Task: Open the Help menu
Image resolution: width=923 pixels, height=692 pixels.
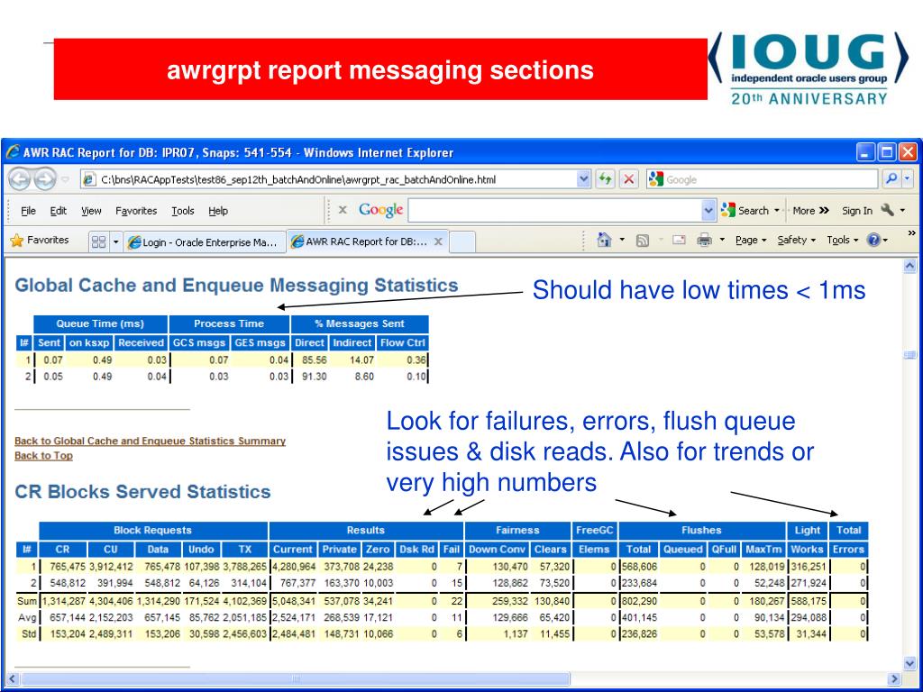Action: coord(218,211)
